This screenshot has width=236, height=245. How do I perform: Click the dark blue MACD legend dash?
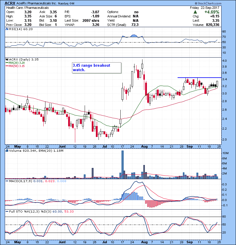tap(7, 181)
